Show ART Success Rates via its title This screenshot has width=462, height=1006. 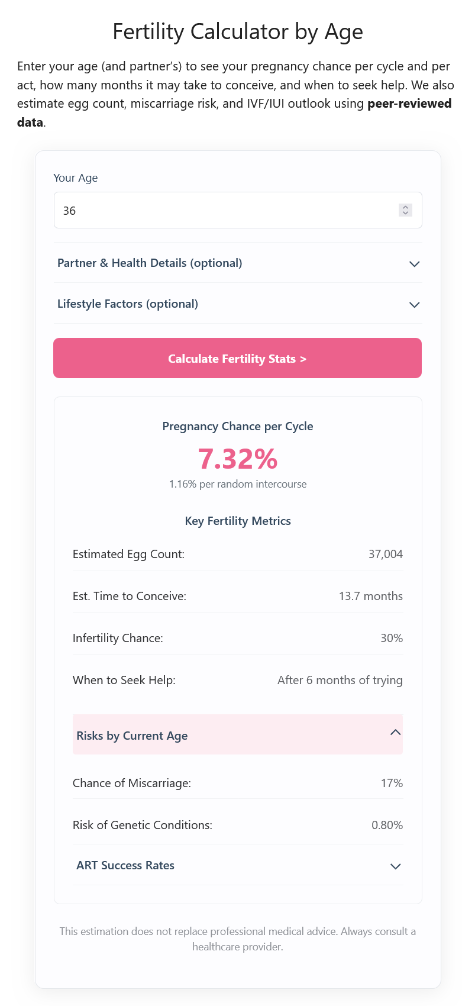click(x=125, y=866)
